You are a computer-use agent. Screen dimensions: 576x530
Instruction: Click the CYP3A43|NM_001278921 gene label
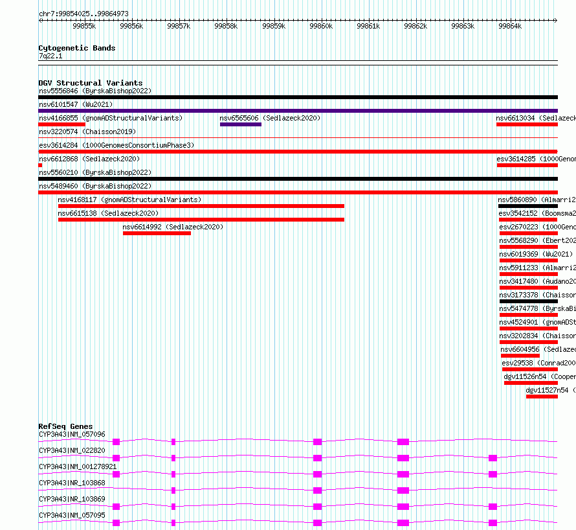pos(78,467)
